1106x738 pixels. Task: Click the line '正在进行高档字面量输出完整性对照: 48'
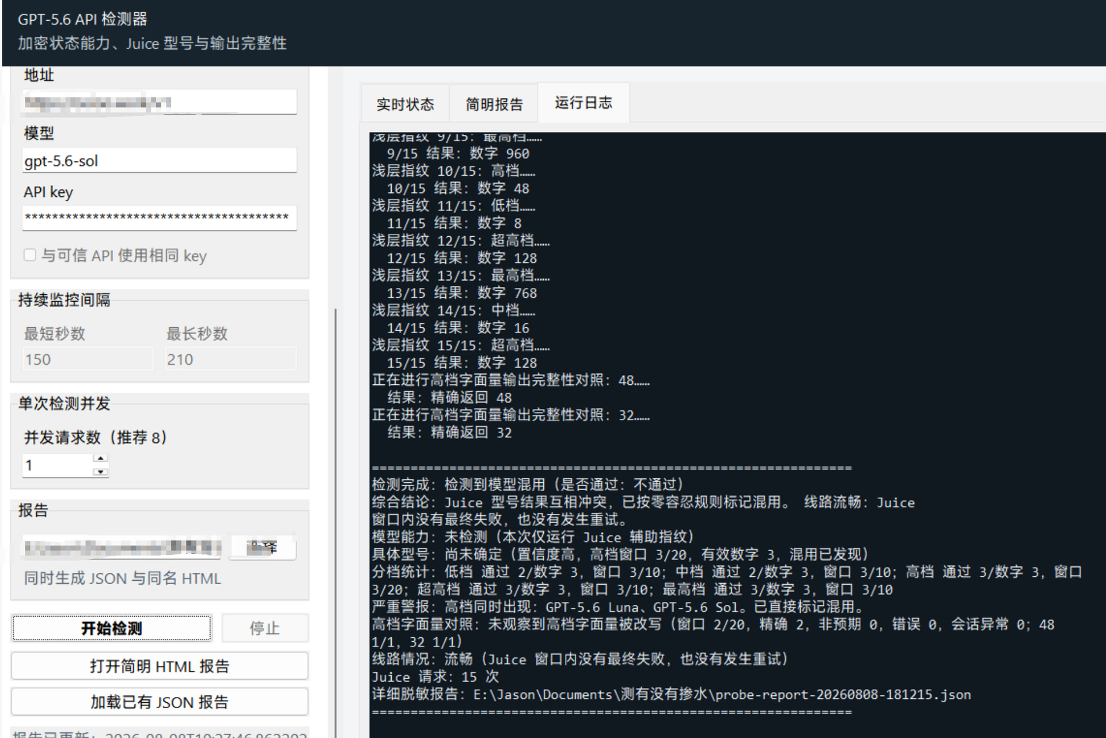click(510, 380)
